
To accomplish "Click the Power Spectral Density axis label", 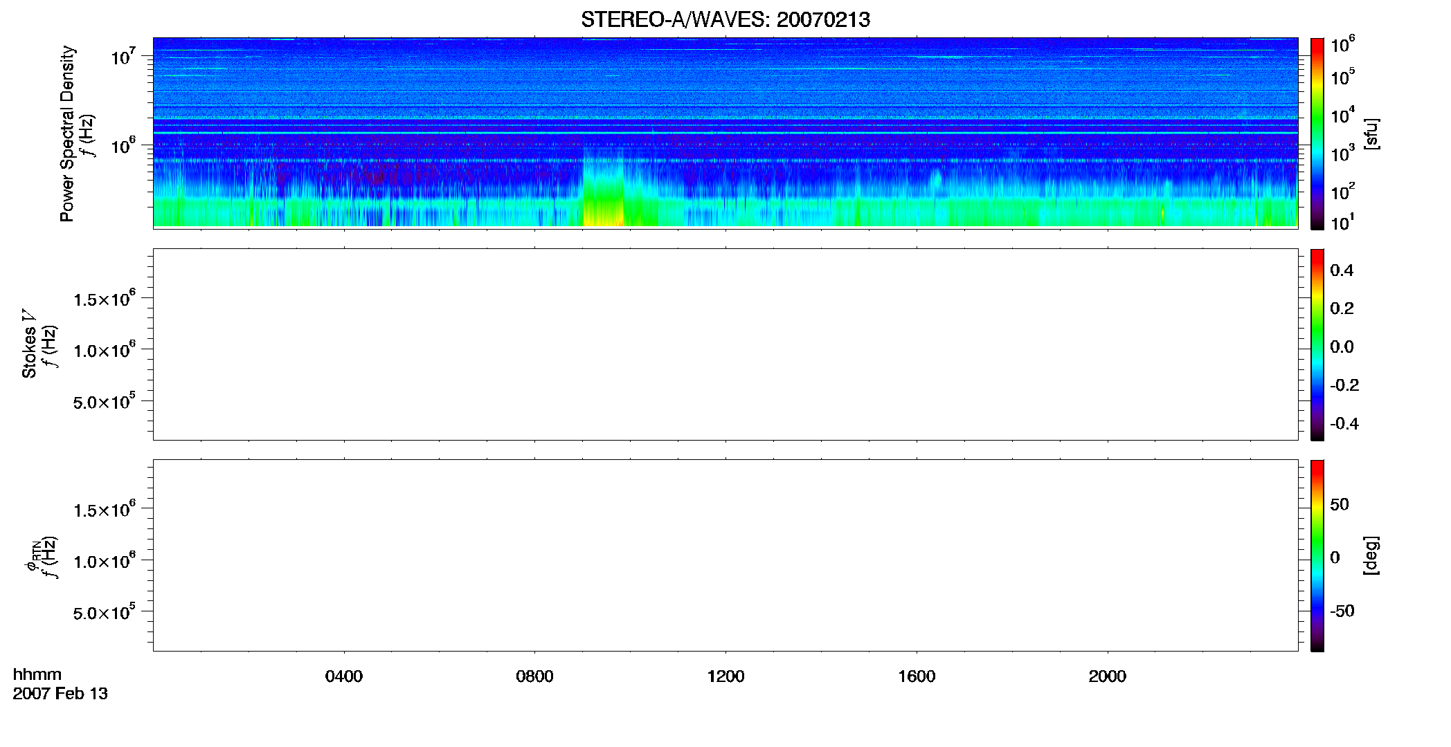I will pyautogui.click(x=67, y=133).
